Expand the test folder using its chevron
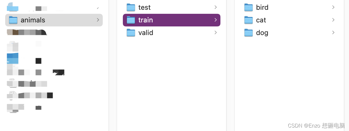The height and width of the screenshot is (131, 349). click(216, 7)
